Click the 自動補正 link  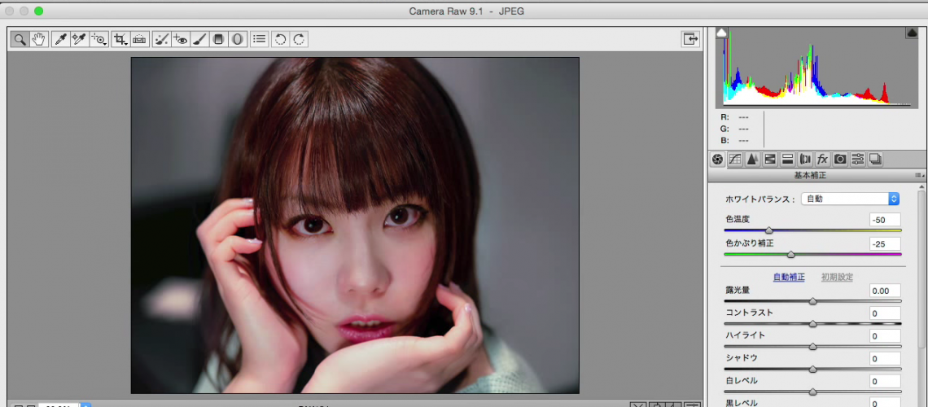click(788, 278)
